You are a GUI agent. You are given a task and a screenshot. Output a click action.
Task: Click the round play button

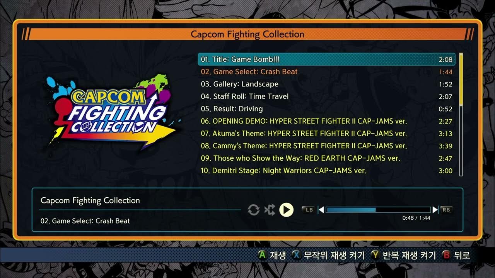(x=286, y=210)
